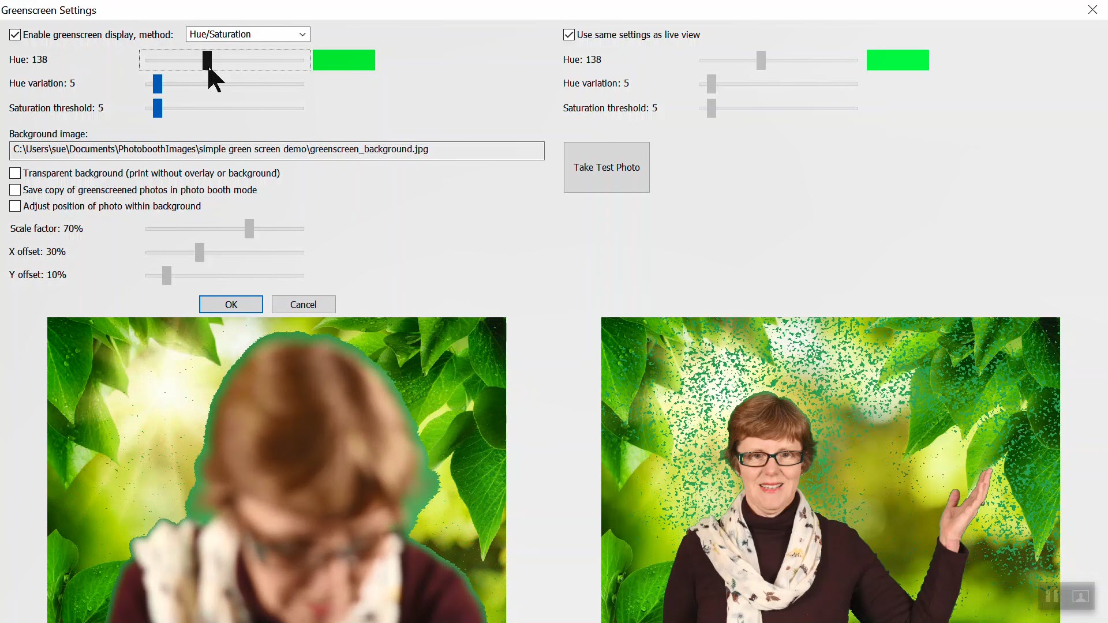
Task: Click the portrait webcam overlay icon
Action: pyautogui.click(x=1080, y=596)
